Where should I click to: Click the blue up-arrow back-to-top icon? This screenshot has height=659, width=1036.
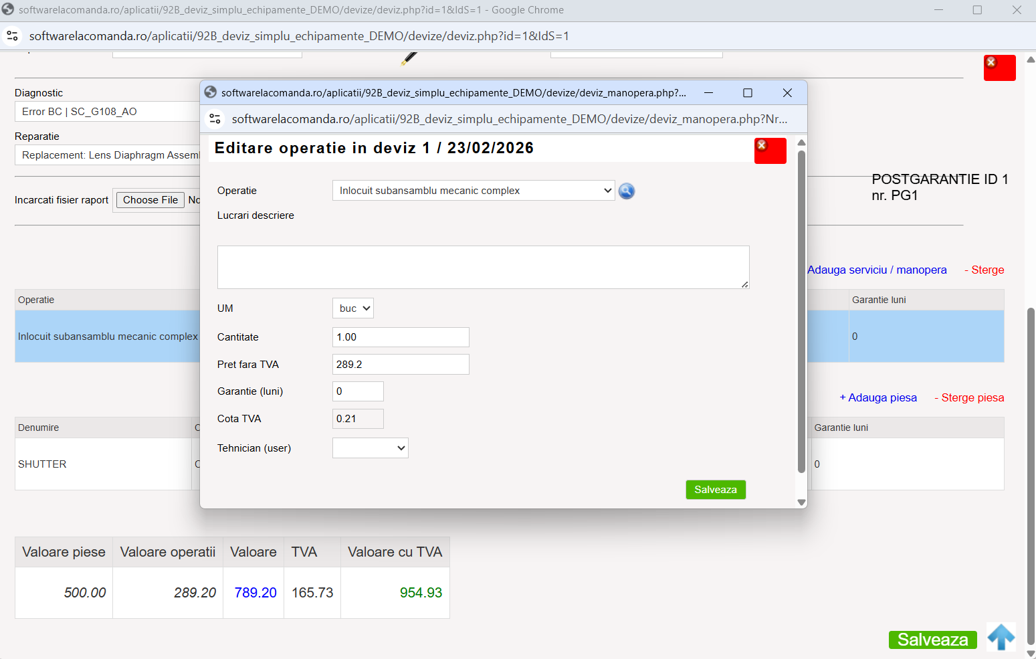point(1001,637)
